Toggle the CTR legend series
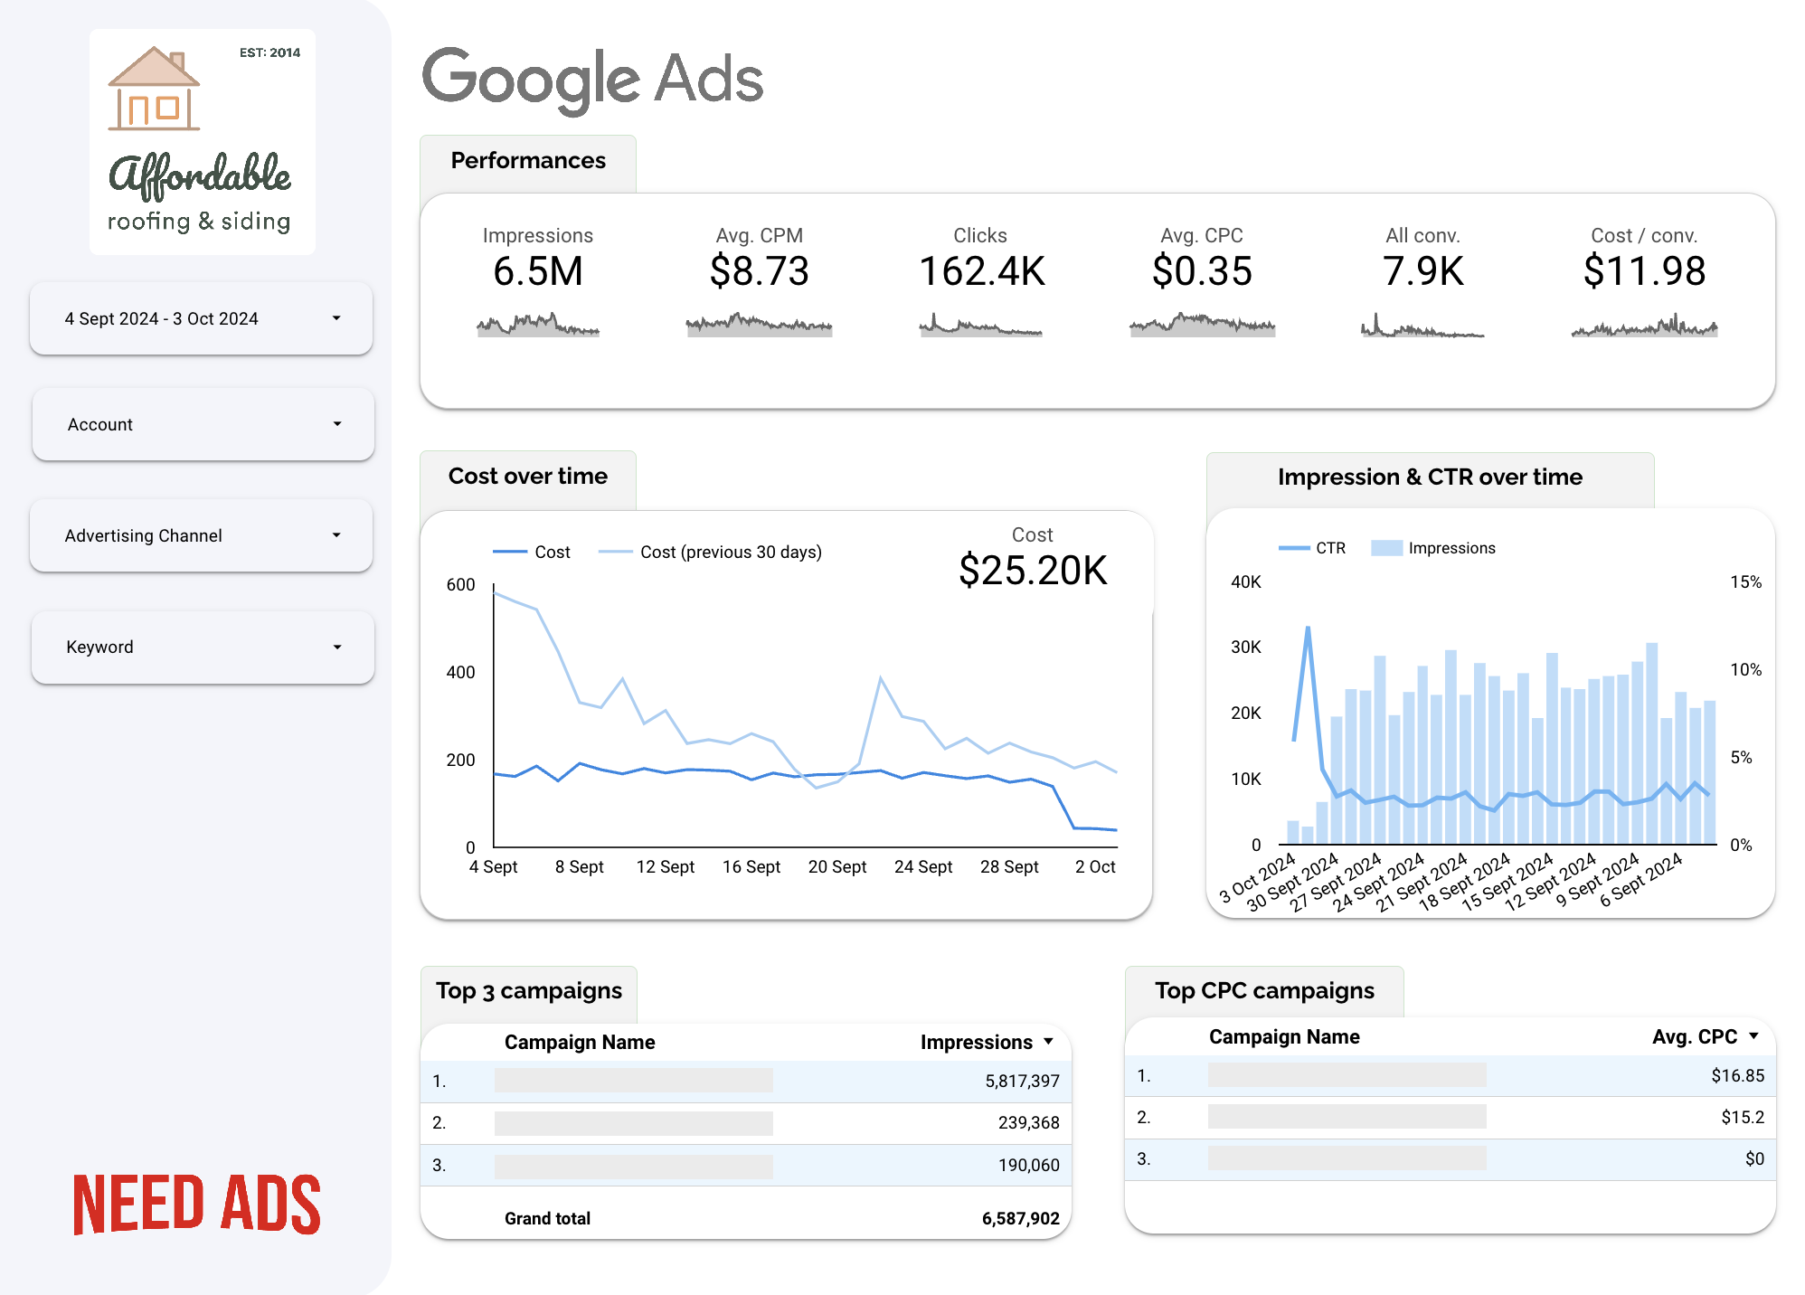 pos(1312,548)
